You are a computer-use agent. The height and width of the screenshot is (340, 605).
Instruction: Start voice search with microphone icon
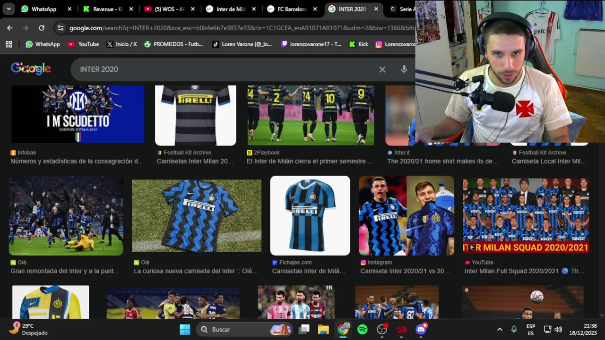point(404,69)
